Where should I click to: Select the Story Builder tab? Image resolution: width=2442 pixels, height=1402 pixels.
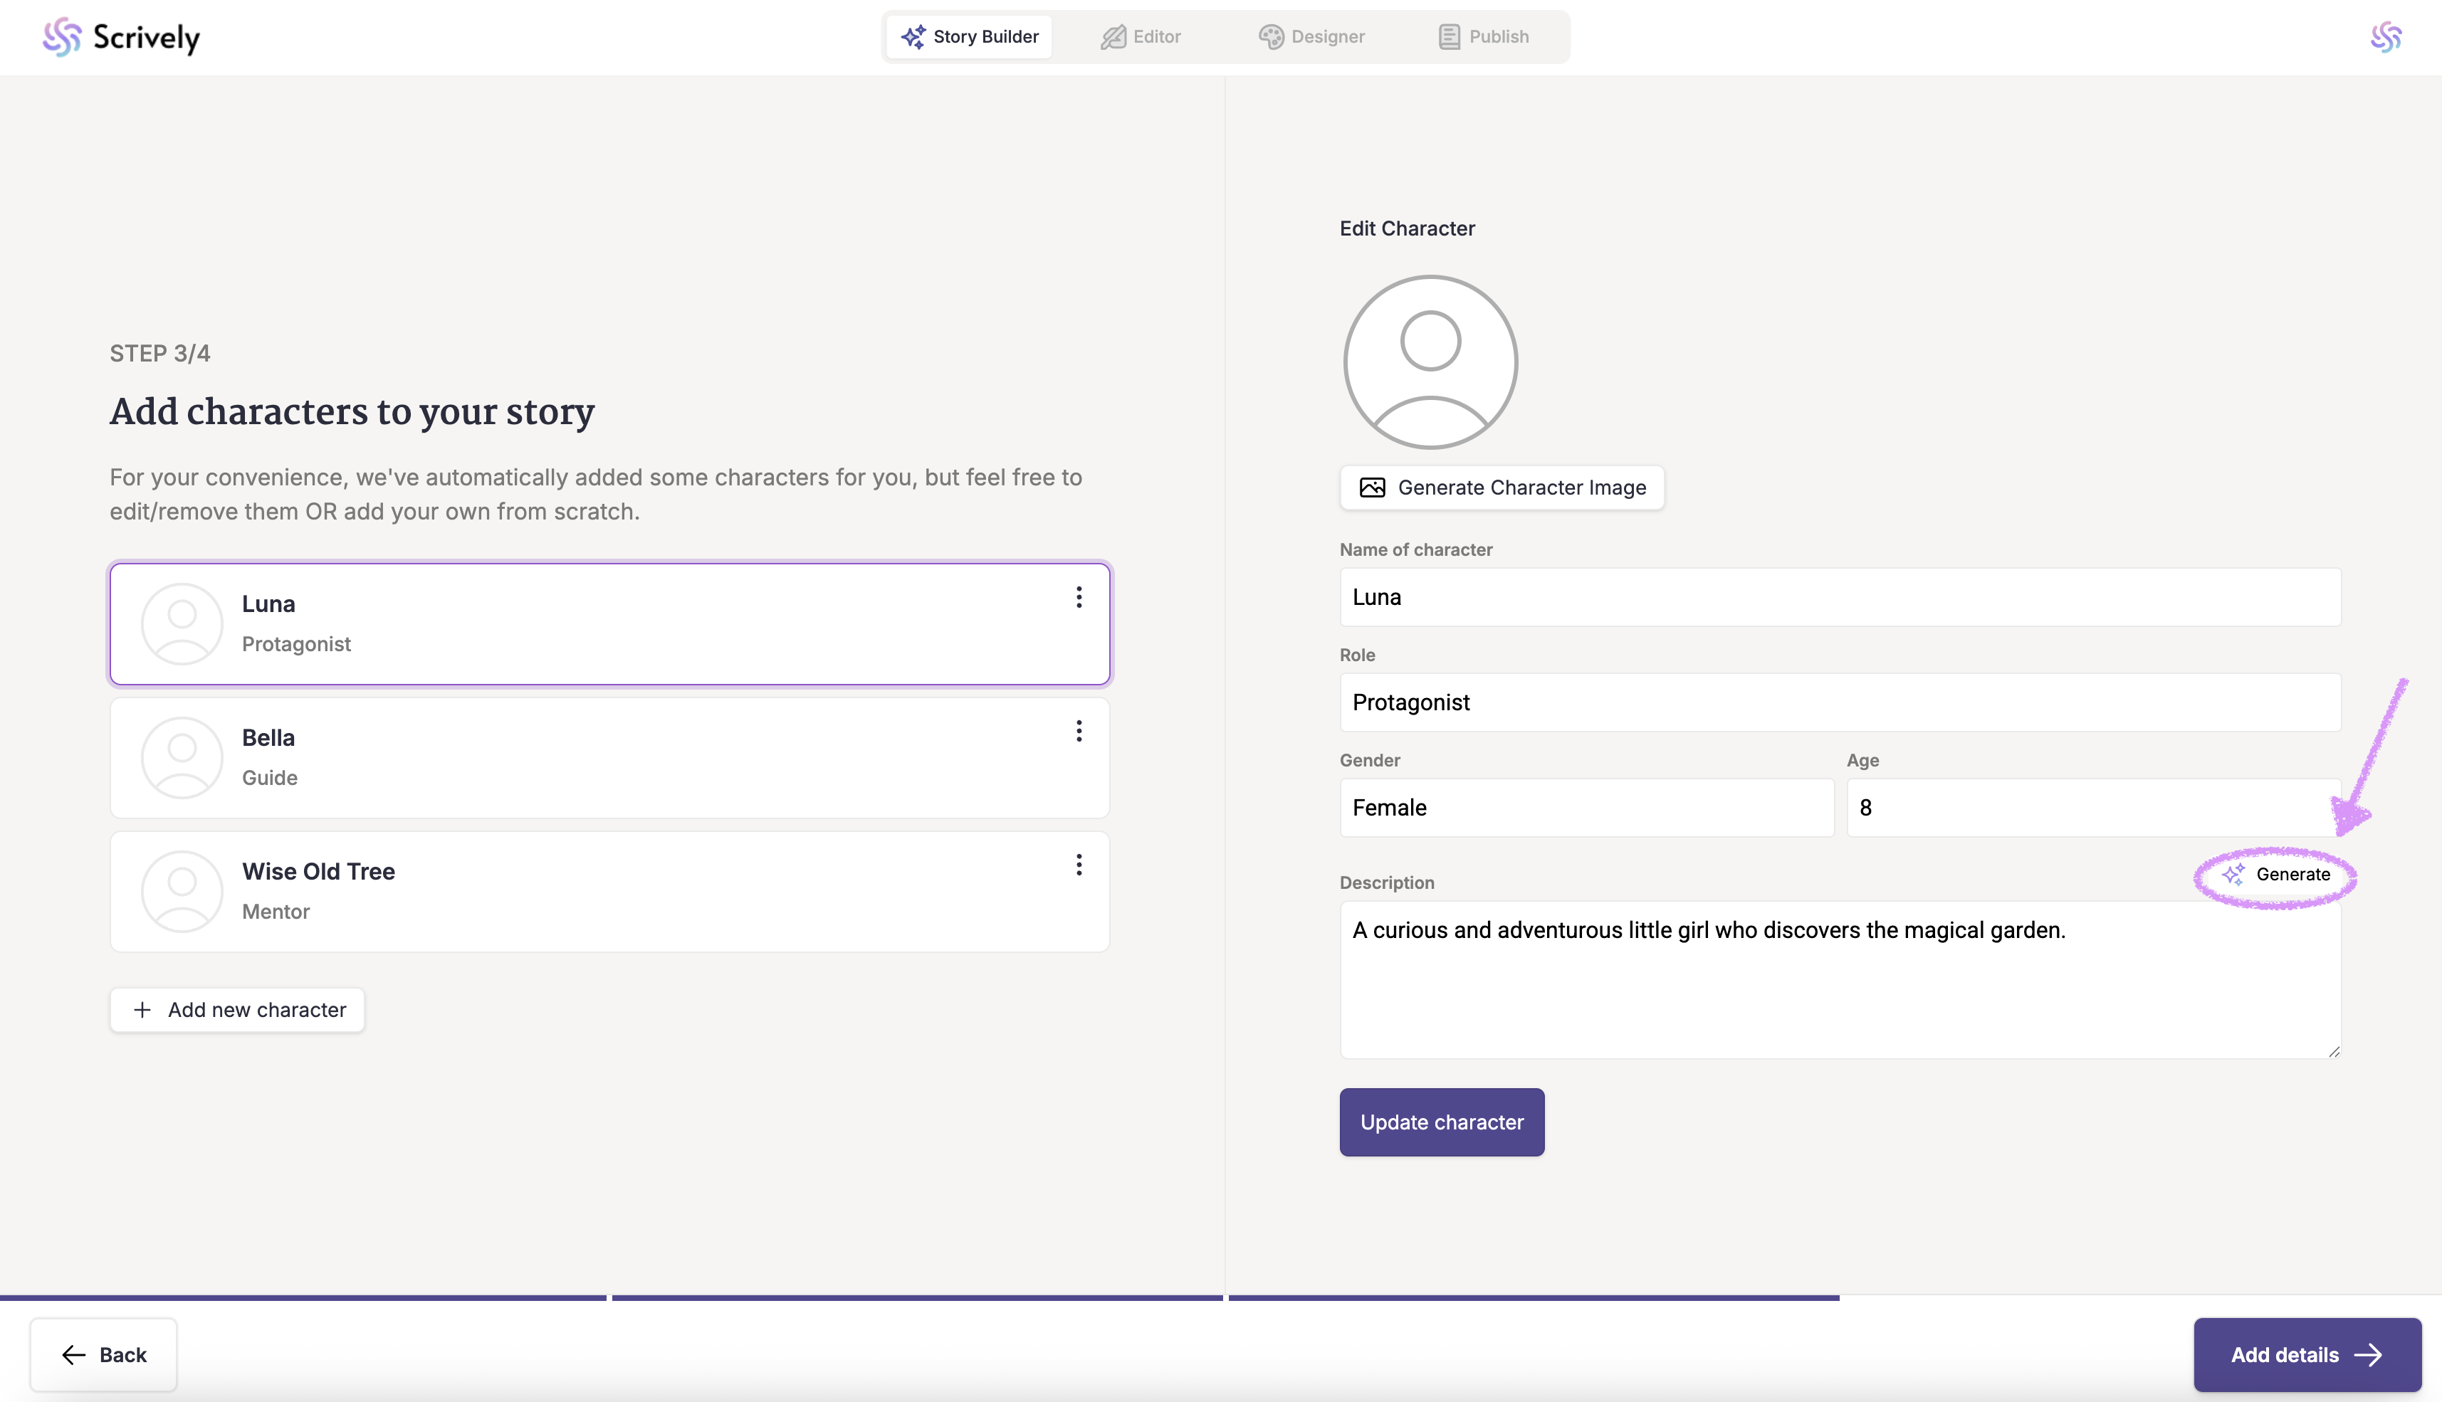coord(969,36)
